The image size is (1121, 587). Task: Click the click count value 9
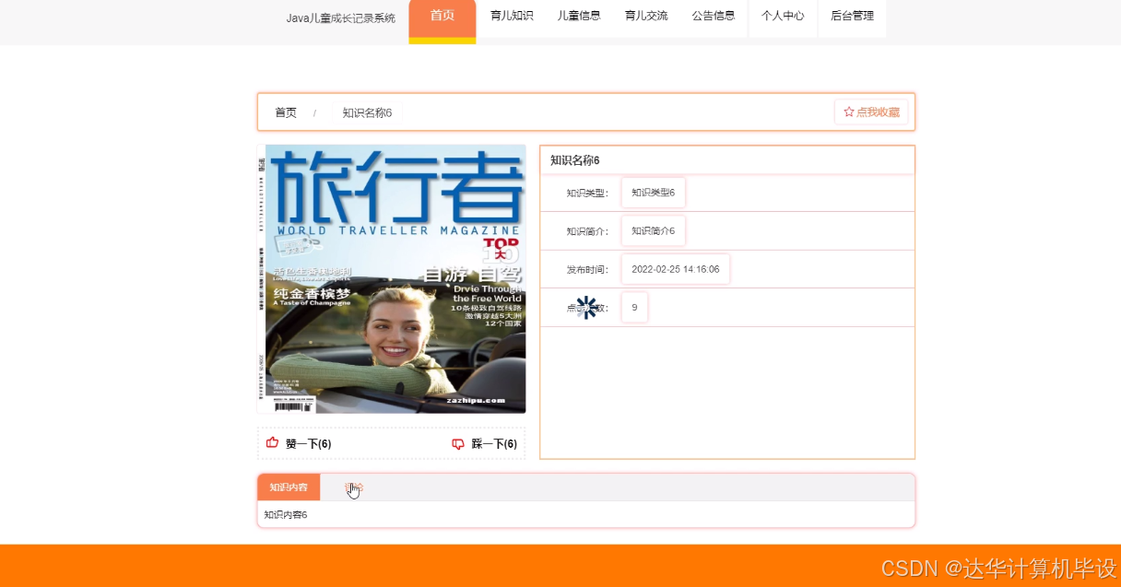click(634, 308)
